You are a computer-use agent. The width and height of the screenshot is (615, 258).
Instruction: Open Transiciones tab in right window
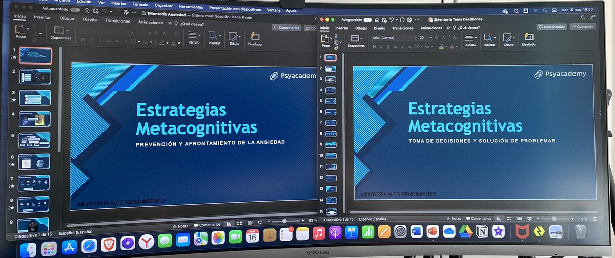click(x=402, y=28)
